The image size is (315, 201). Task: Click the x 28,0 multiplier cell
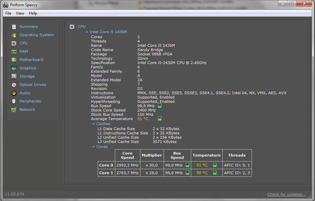click(x=152, y=173)
